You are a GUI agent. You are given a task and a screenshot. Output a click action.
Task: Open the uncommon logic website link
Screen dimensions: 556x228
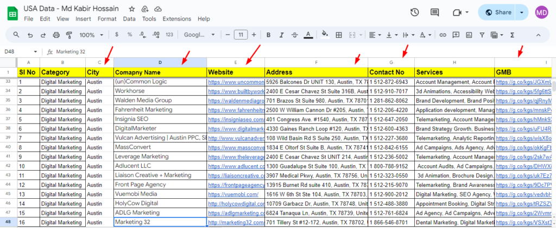pyautogui.click(x=236, y=82)
